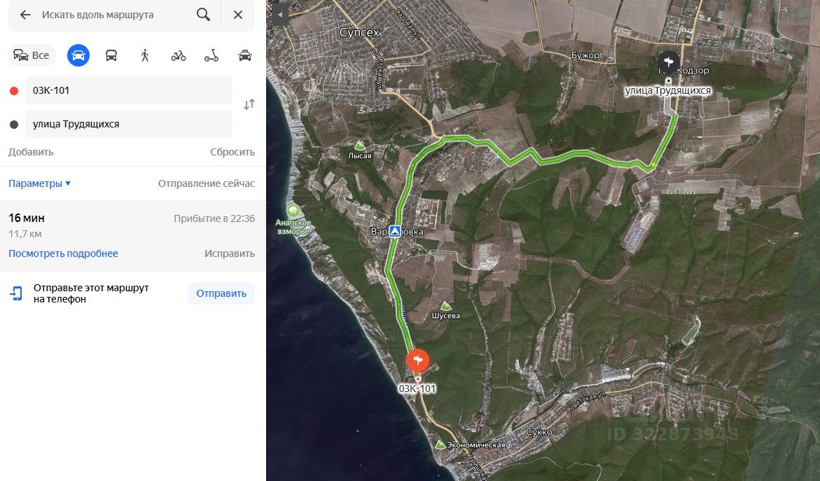Open Посмотреть подробнее route details
This screenshot has height=481, width=820.
(x=63, y=253)
